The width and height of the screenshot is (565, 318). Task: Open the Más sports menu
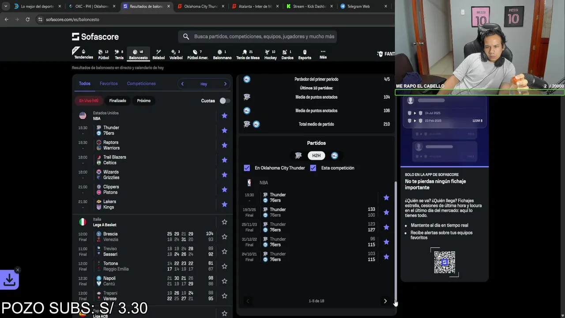click(x=323, y=54)
